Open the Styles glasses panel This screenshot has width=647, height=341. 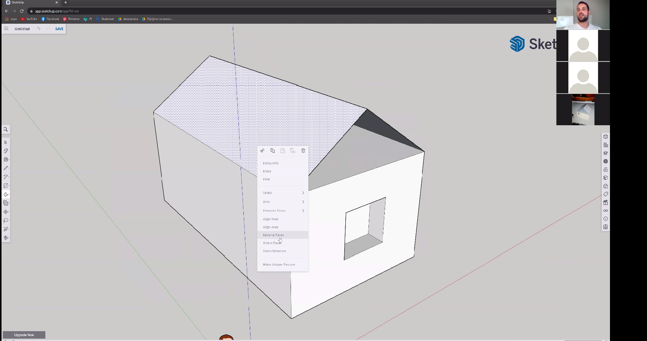click(605, 210)
